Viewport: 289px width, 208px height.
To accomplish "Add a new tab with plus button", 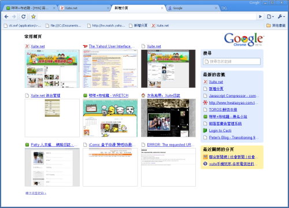I will point(224,8).
